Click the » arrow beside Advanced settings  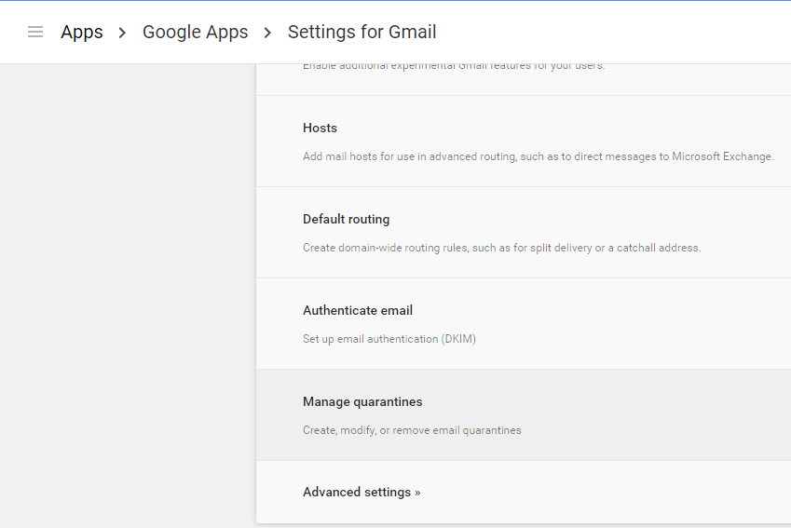point(417,493)
